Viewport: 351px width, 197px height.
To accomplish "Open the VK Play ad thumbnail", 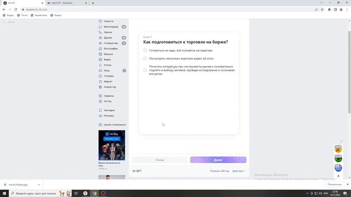I will (x=112, y=146).
